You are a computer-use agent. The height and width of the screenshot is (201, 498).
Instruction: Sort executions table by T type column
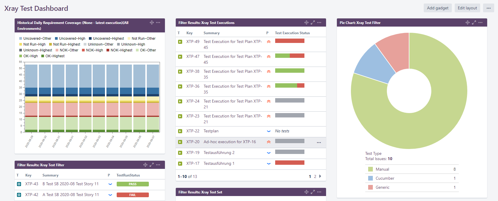click(x=179, y=33)
